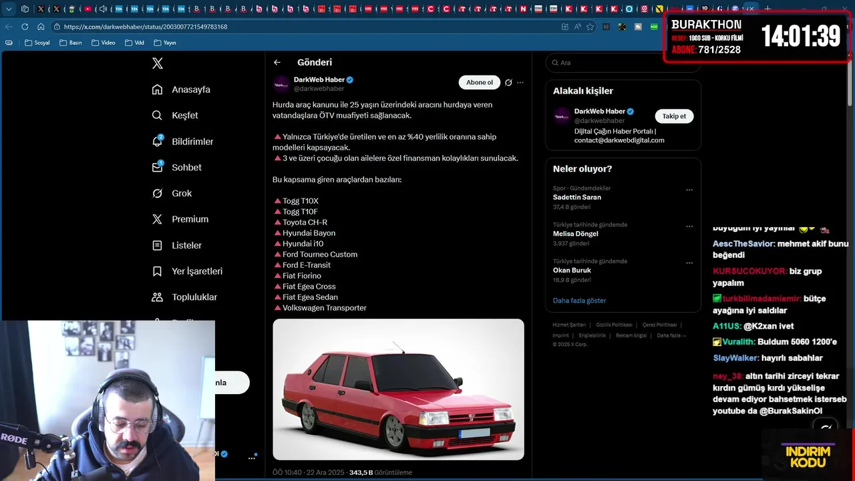This screenshot has height=481, width=855.
Task: Open DarkWeb Haber author name link
Action: [x=319, y=79]
